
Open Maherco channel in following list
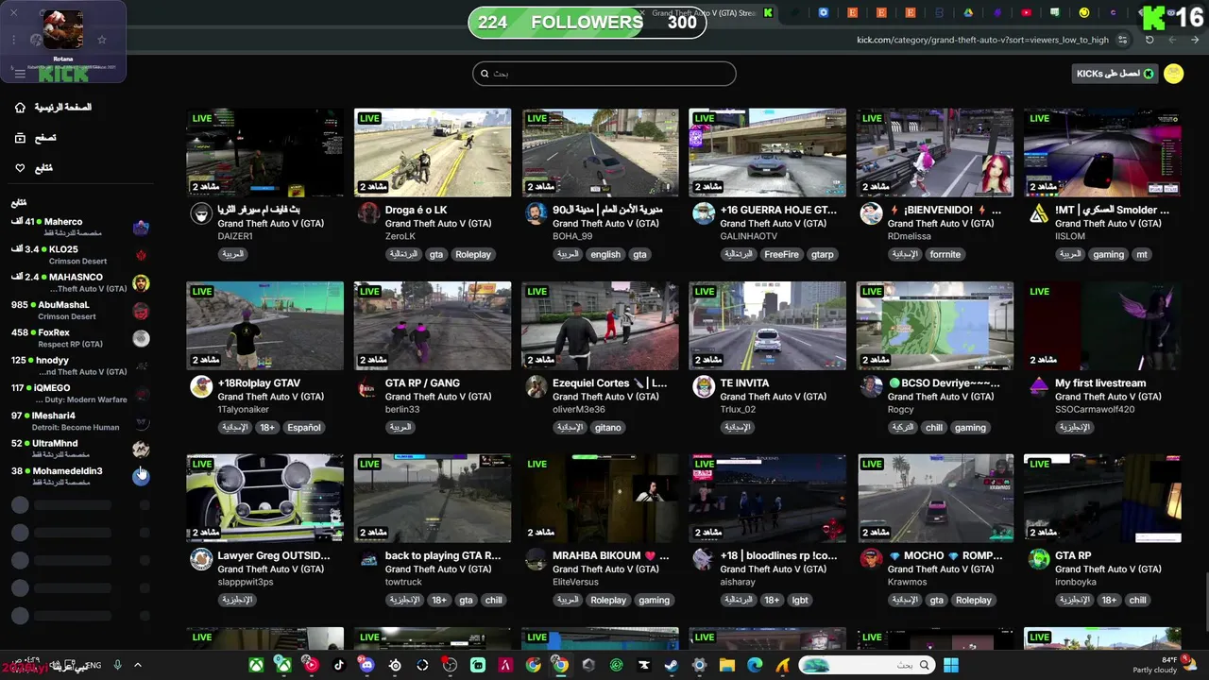(80, 228)
